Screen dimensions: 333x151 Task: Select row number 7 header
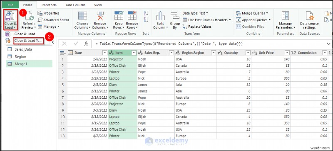click(x=63, y=97)
